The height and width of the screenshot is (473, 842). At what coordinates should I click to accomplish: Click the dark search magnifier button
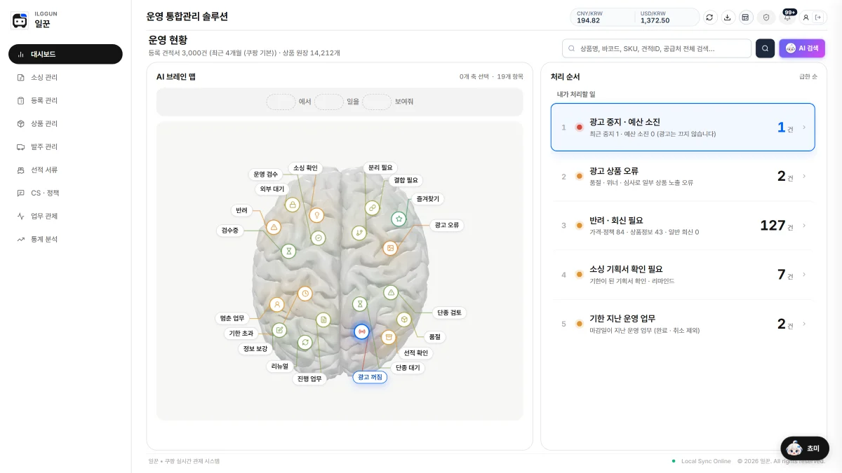coord(765,48)
